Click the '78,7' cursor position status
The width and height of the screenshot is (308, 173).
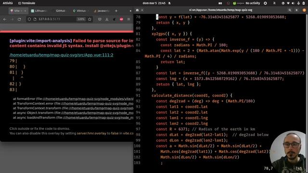[268, 168]
